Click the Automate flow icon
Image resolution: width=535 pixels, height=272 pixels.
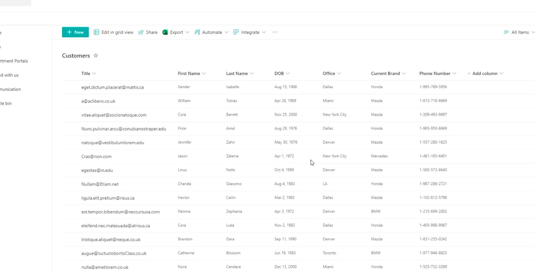click(x=197, y=32)
